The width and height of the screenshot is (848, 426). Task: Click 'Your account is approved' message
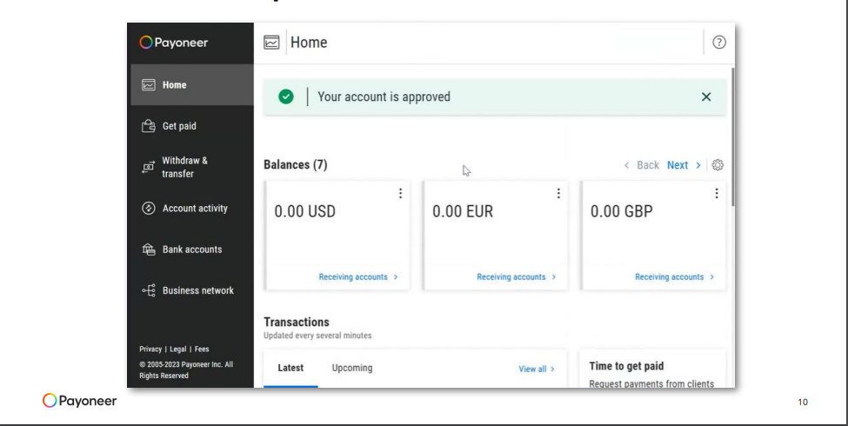[x=384, y=97]
